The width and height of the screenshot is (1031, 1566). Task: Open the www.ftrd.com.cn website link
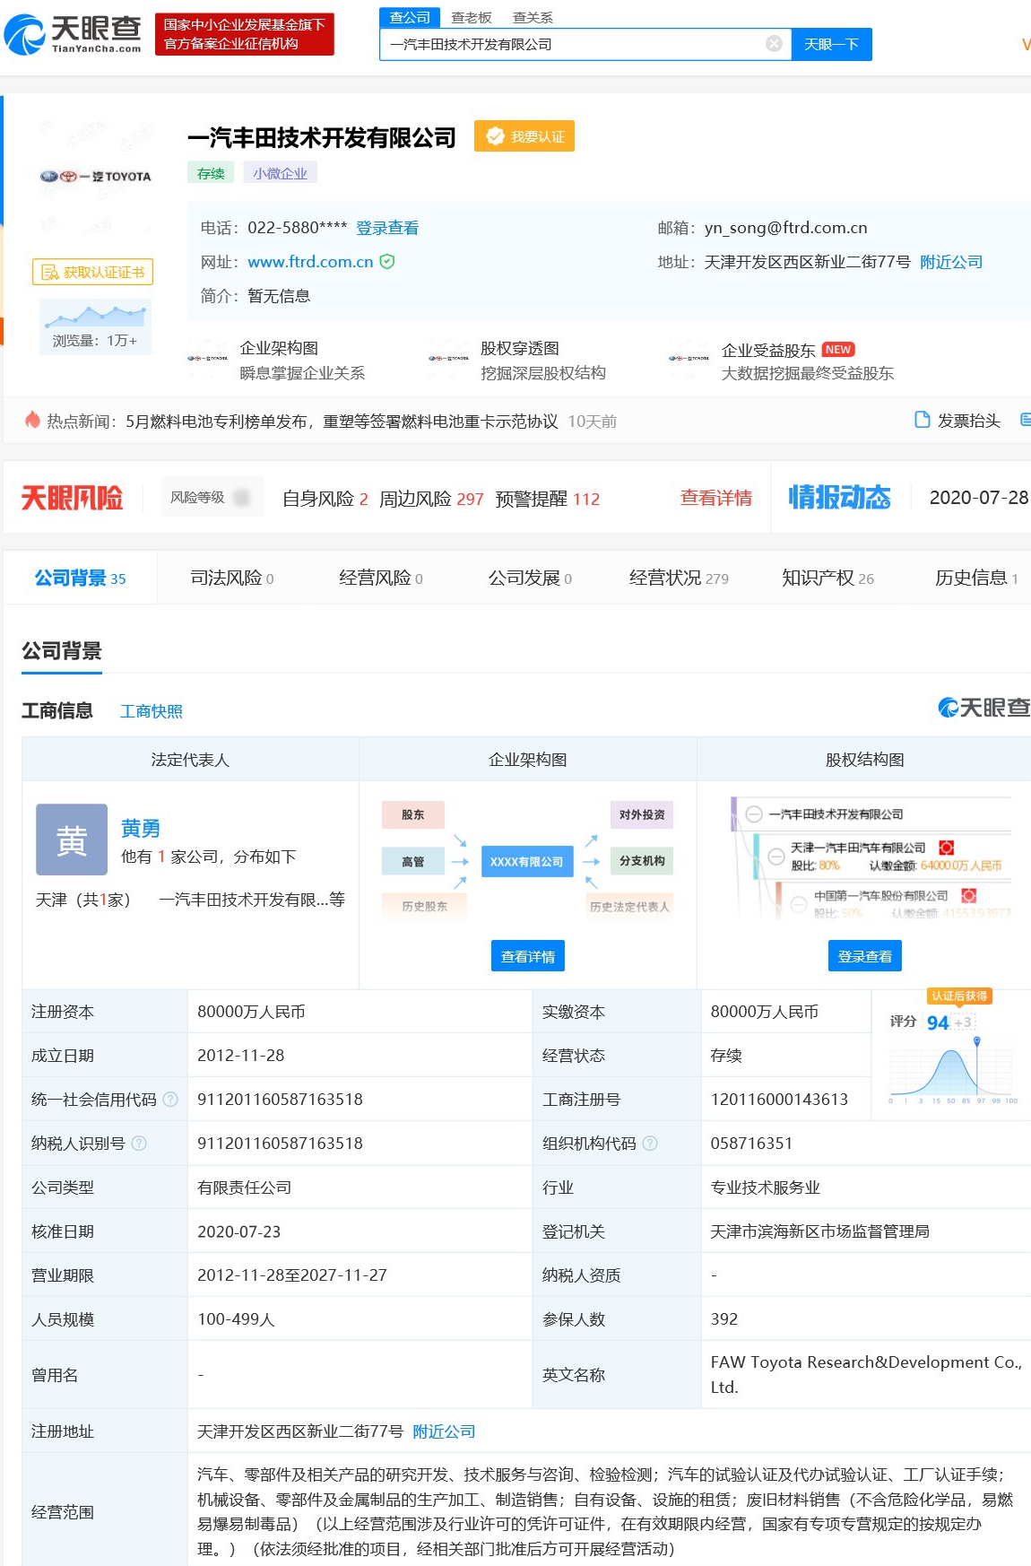(310, 261)
